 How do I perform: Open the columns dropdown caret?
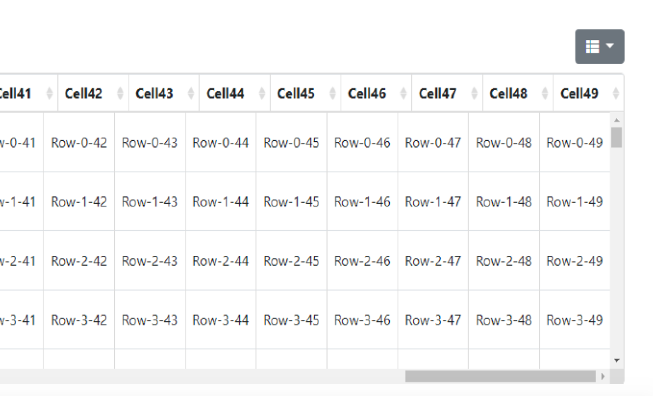[610, 45]
